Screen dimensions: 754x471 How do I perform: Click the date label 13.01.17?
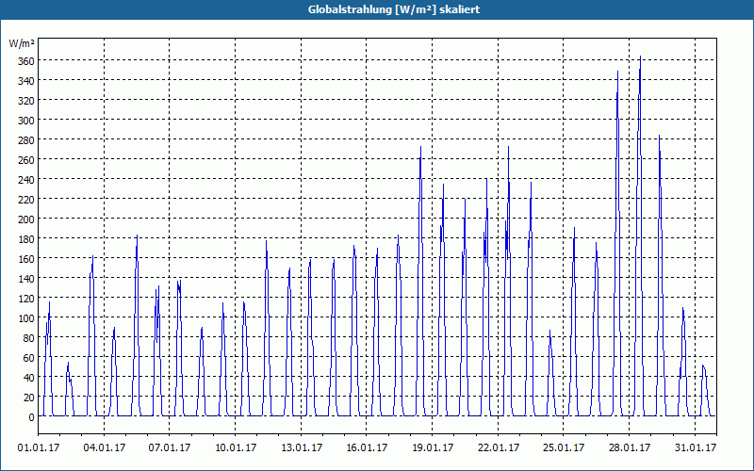(x=302, y=448)
